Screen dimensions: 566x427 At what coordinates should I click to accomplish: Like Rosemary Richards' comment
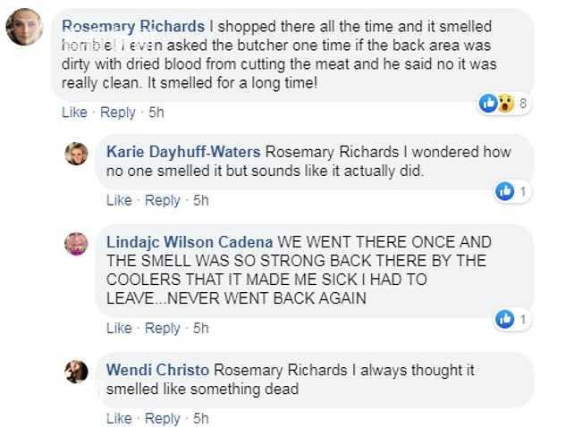pos(74,113)
